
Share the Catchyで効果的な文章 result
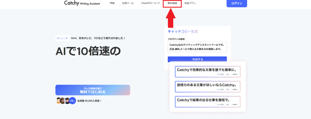coord(220,74)
